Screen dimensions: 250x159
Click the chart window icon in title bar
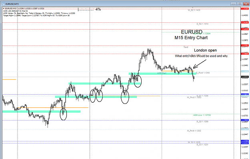click(x=4, y=4)
